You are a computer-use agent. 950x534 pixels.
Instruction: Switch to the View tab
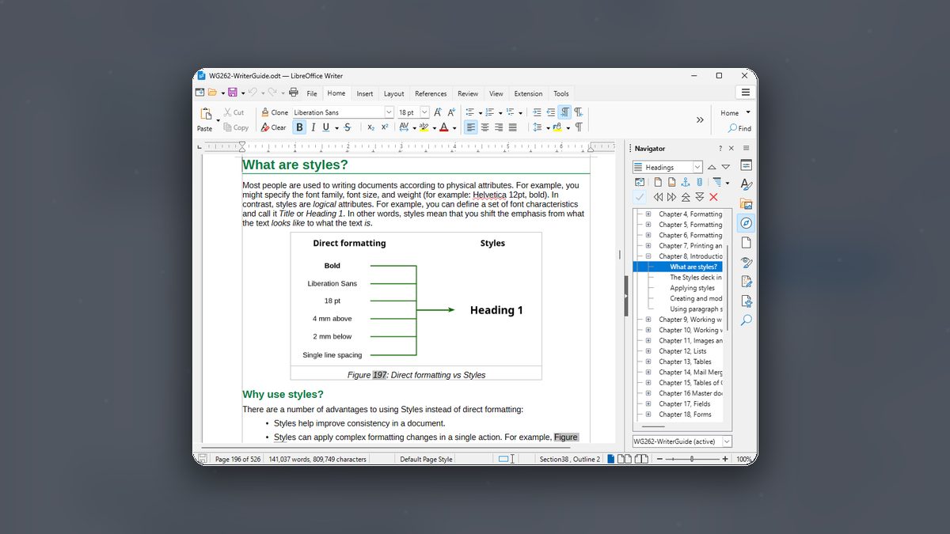(x=496, y=93)
